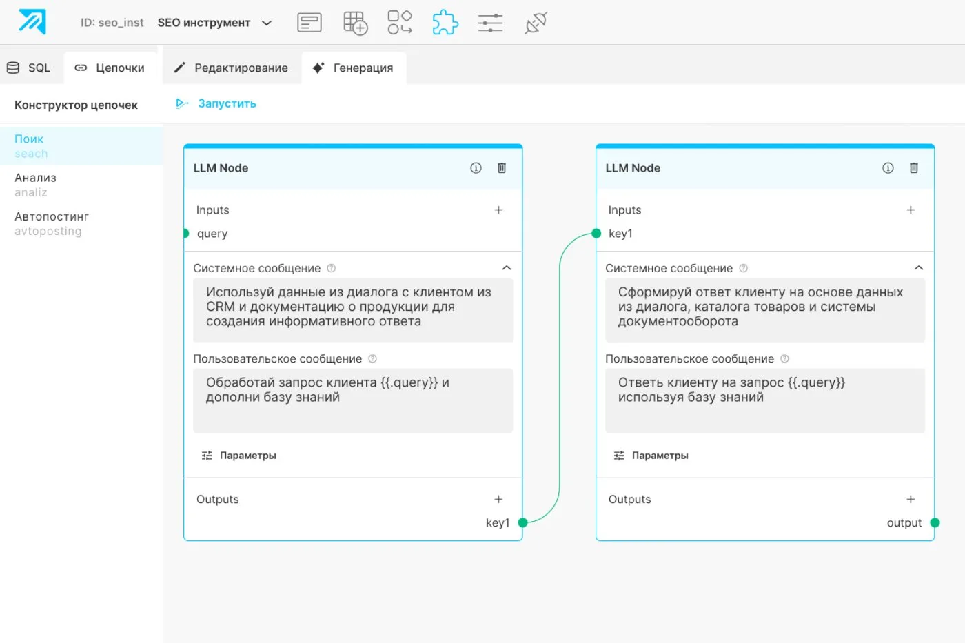Open the shapes flow icon in toolbar
Viewport: 965px width, 643px height.
pos(400,23)
